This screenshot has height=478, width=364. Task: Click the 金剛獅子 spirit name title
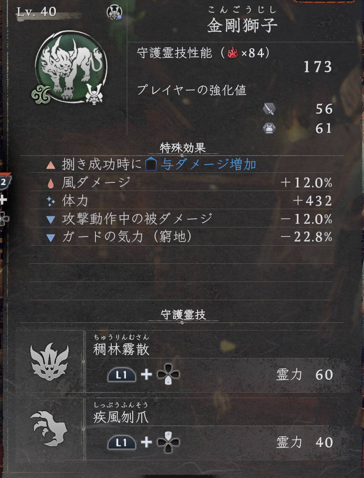(x=243, y=25)
